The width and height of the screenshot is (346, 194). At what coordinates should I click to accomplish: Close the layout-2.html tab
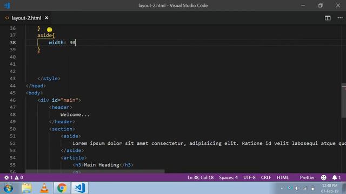(x=46, y=18)
